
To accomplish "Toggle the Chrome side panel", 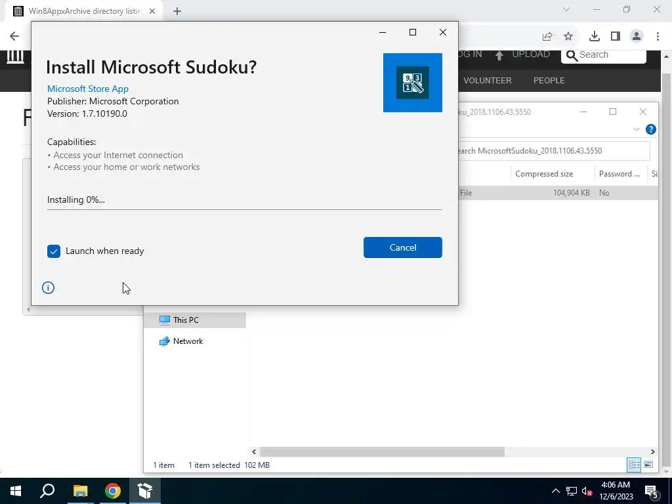I will [616, 37].
